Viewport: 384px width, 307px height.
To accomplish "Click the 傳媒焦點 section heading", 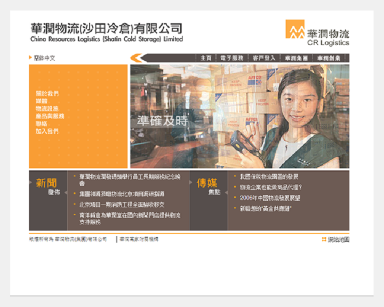I will point(209,187).
